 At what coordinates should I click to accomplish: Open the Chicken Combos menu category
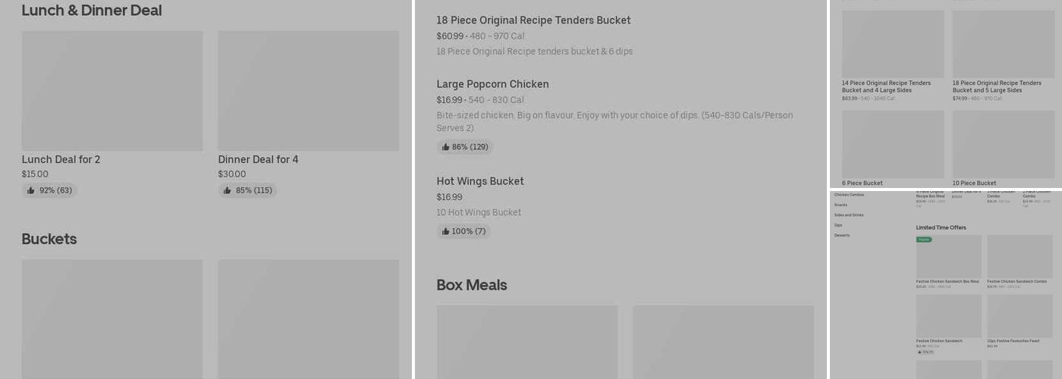849,195
